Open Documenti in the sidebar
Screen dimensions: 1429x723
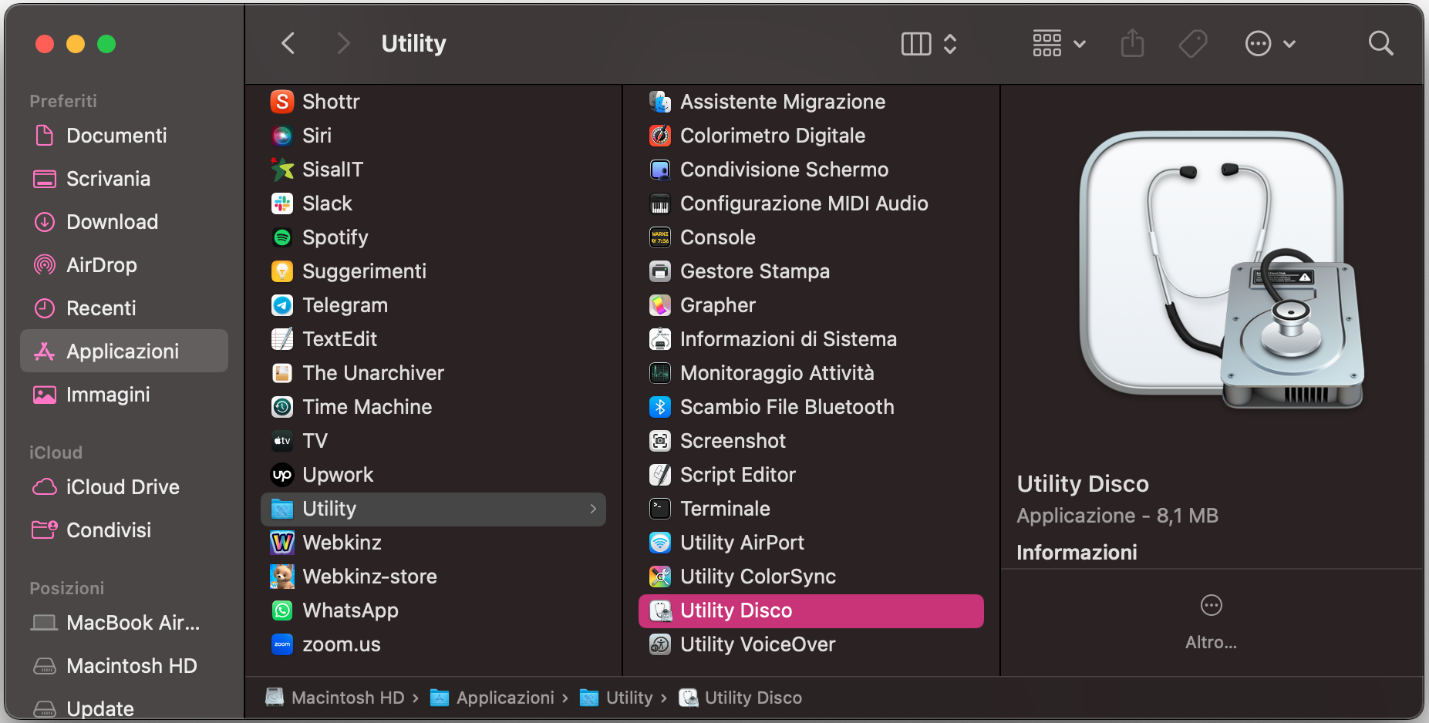click(124, 136)
